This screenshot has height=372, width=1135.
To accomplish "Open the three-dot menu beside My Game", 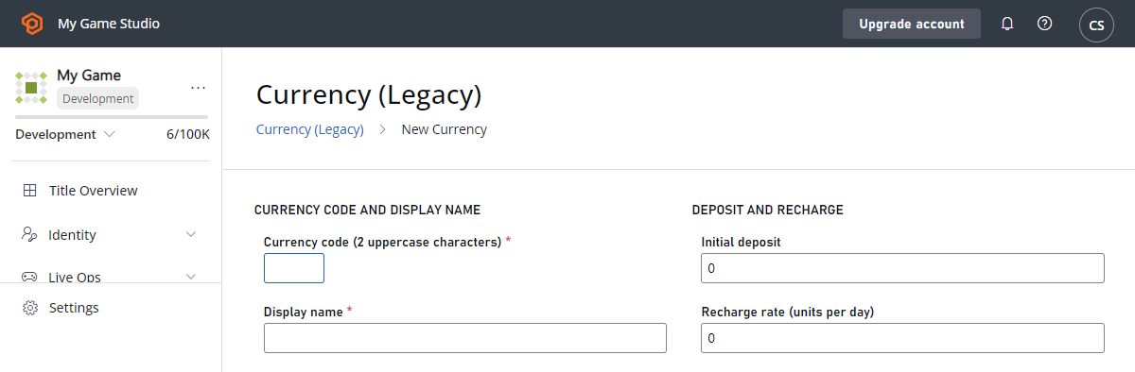I will pos(198,87).
